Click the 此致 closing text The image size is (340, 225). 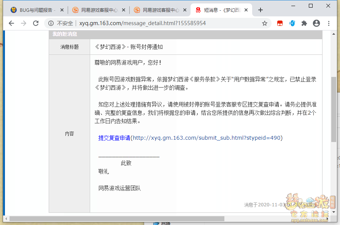pyautogui.click(x=126, y=163)
